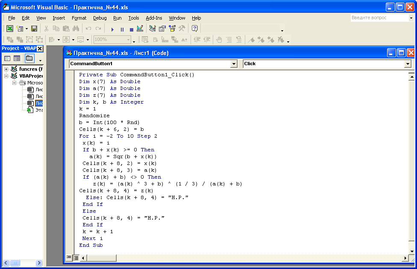The image size is (417, 269).
Task: Open the Run menu
Action: pos(117,18)
